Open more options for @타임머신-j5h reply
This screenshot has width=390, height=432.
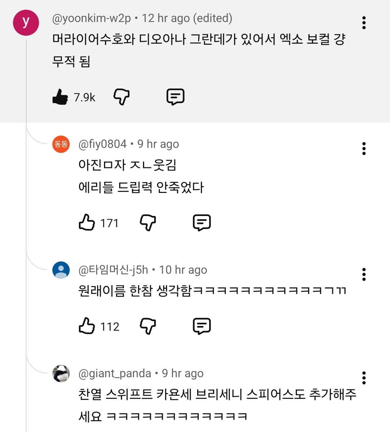pyautogui.click(x=364, y=274)
